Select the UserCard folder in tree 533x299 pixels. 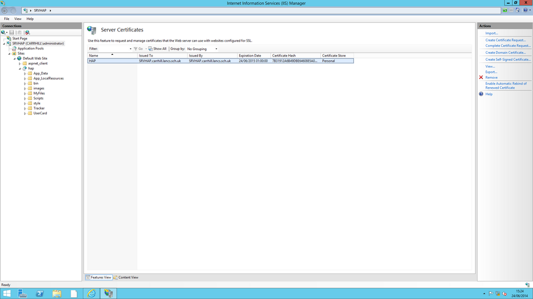point(40,113)
